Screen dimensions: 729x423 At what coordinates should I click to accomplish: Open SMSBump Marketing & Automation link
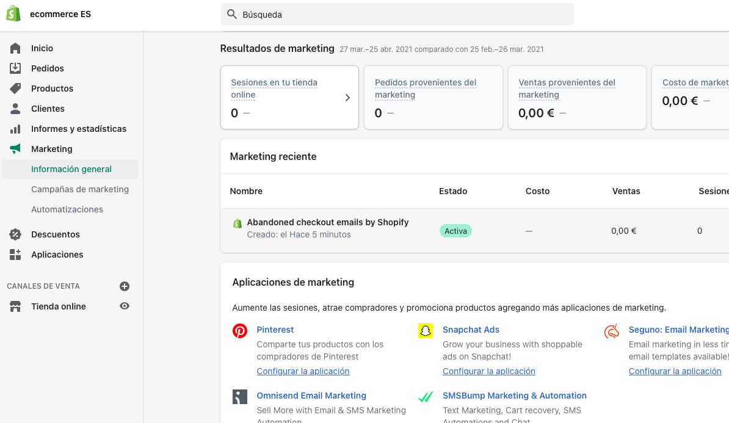click(515, 396)
